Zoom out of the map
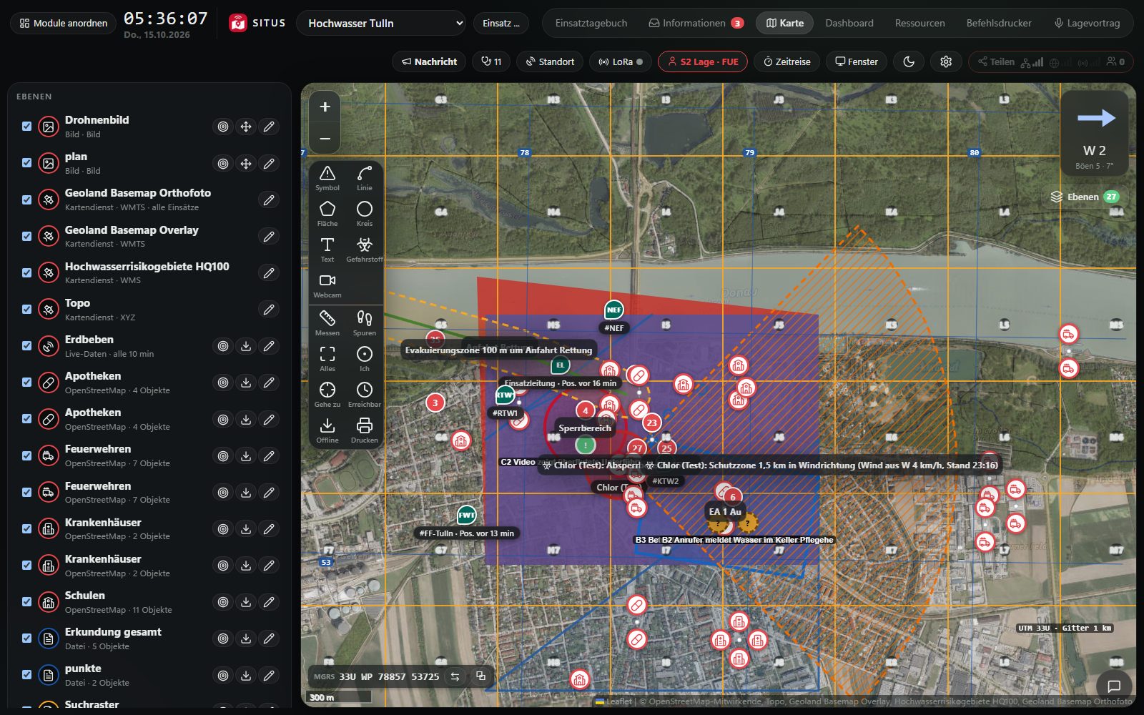Viewport: 1144px width, 715px height. [x=325, y=138]
